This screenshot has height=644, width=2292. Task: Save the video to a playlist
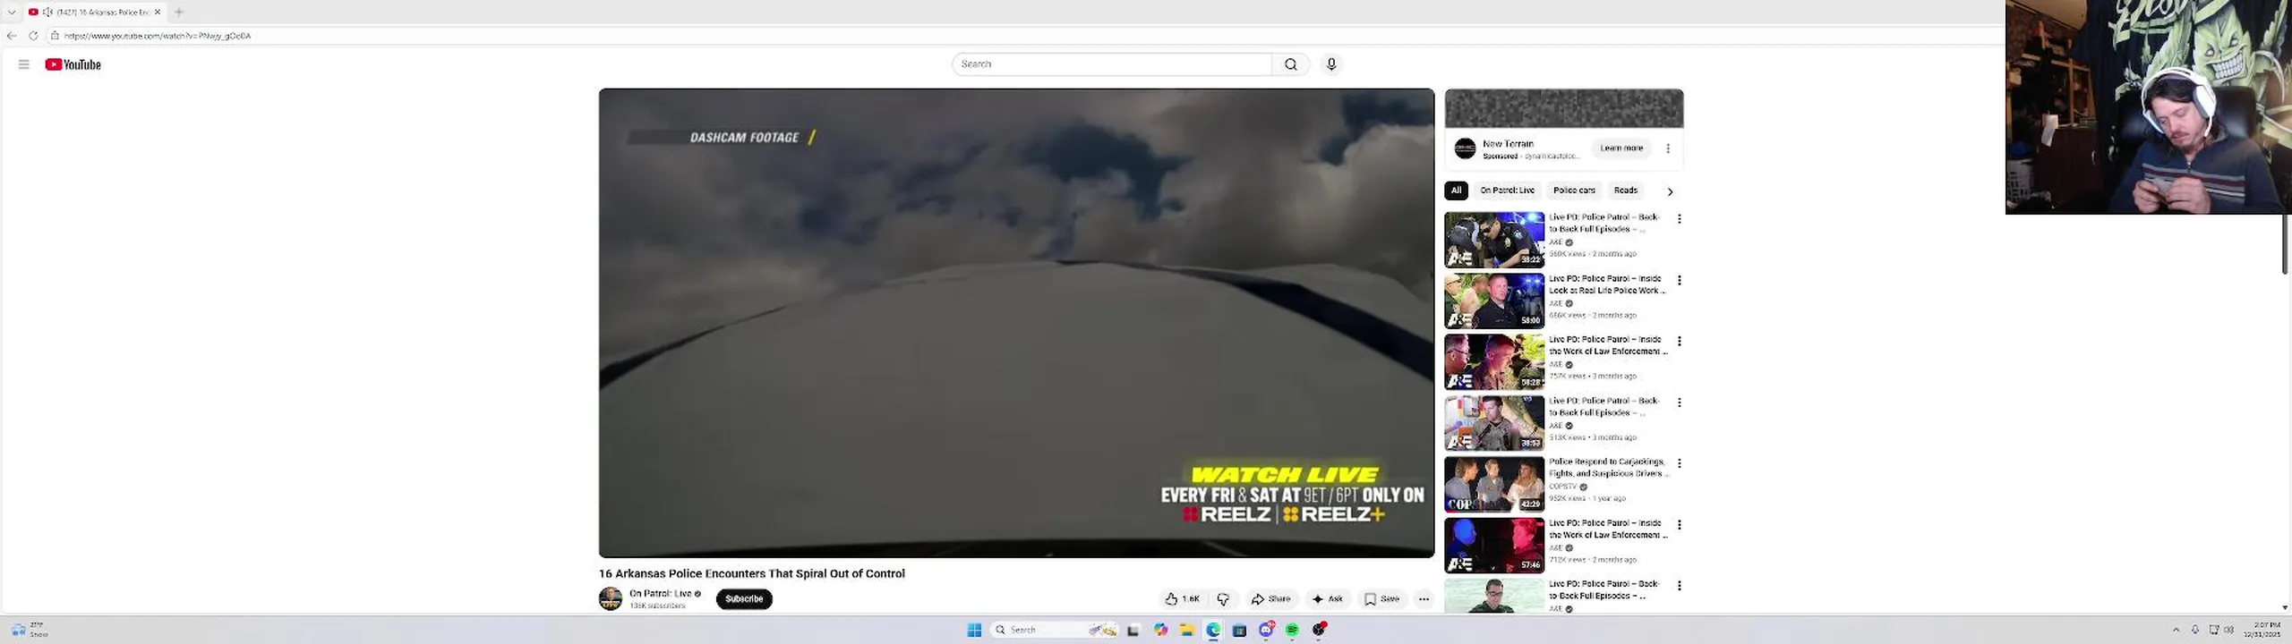click(x=1381, y=599)
